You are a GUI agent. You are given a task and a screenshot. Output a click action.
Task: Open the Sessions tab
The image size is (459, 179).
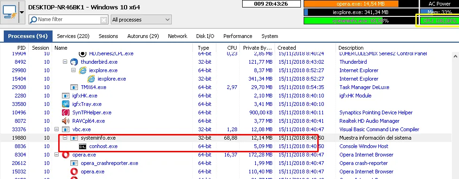coord(108,36)
